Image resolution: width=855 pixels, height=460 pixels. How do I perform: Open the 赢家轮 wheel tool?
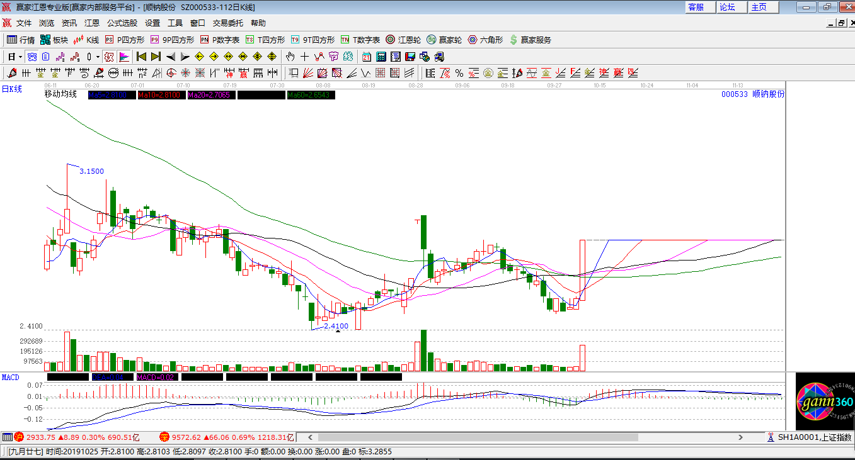(x=444, y=40)
